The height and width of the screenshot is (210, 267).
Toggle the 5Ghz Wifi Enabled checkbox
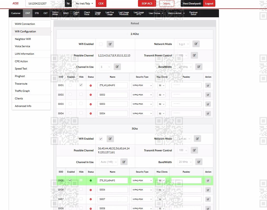[x=101, y=139]
